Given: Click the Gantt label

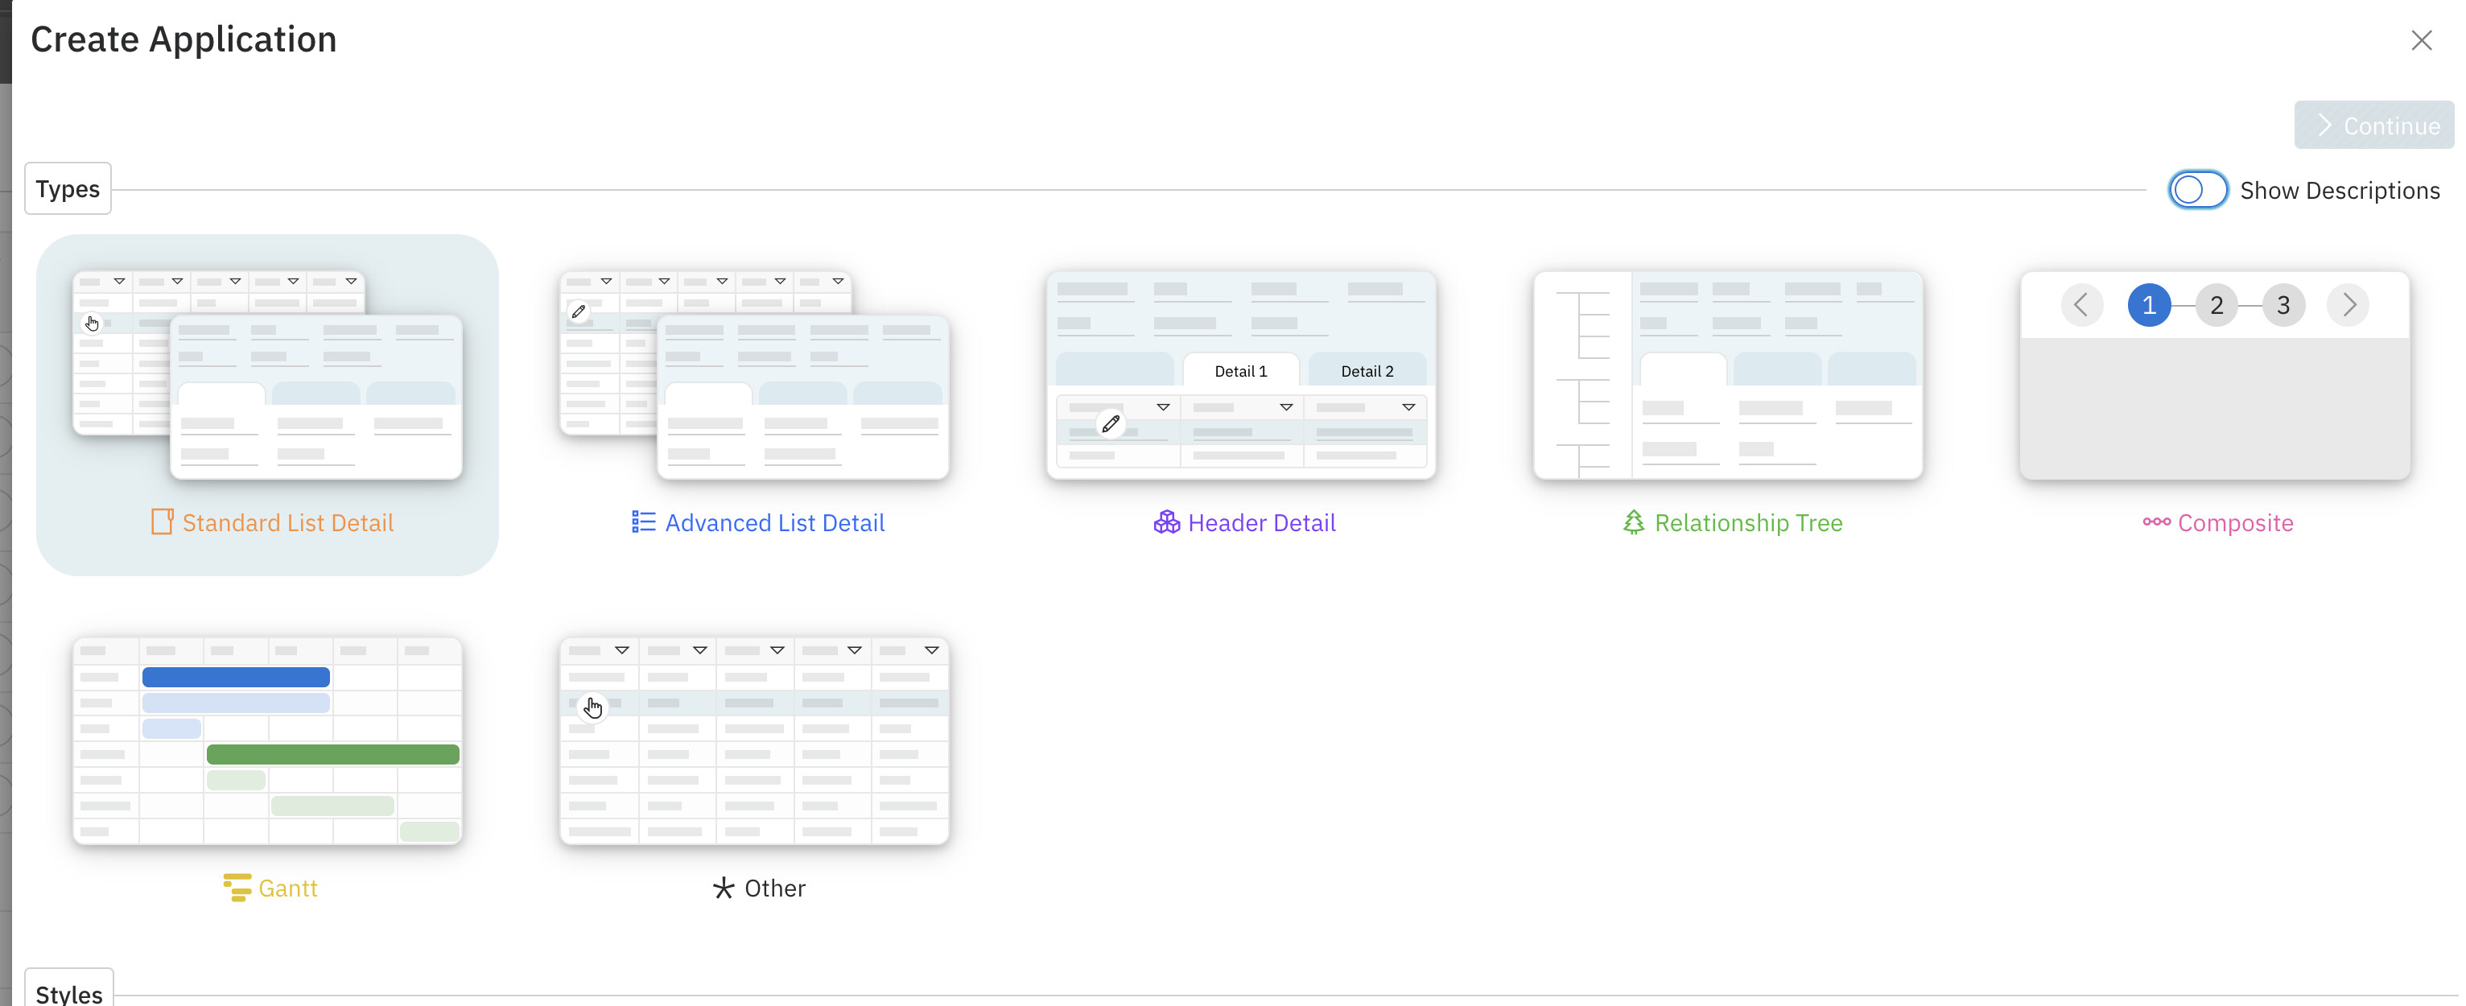Looking at the screenshot, I should [x=287, y=888].
